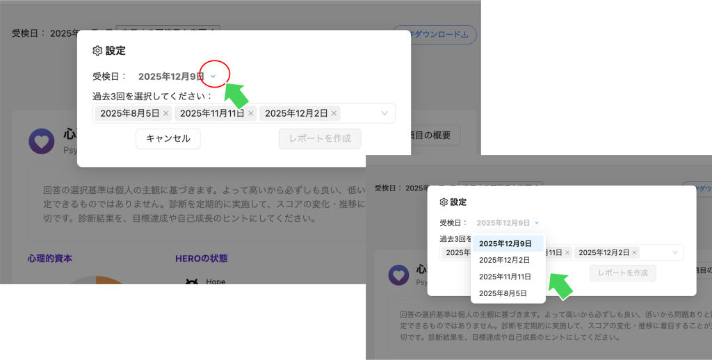Click the gear icon in the open-list dialog

point(444,202)
